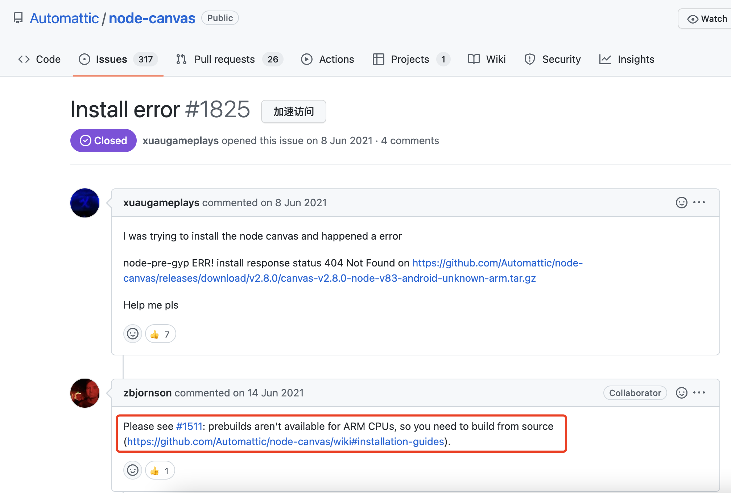Click the Pull requests count badge 26
The height and width of the screenshot is (493, 731).
(x=273, y=59)
